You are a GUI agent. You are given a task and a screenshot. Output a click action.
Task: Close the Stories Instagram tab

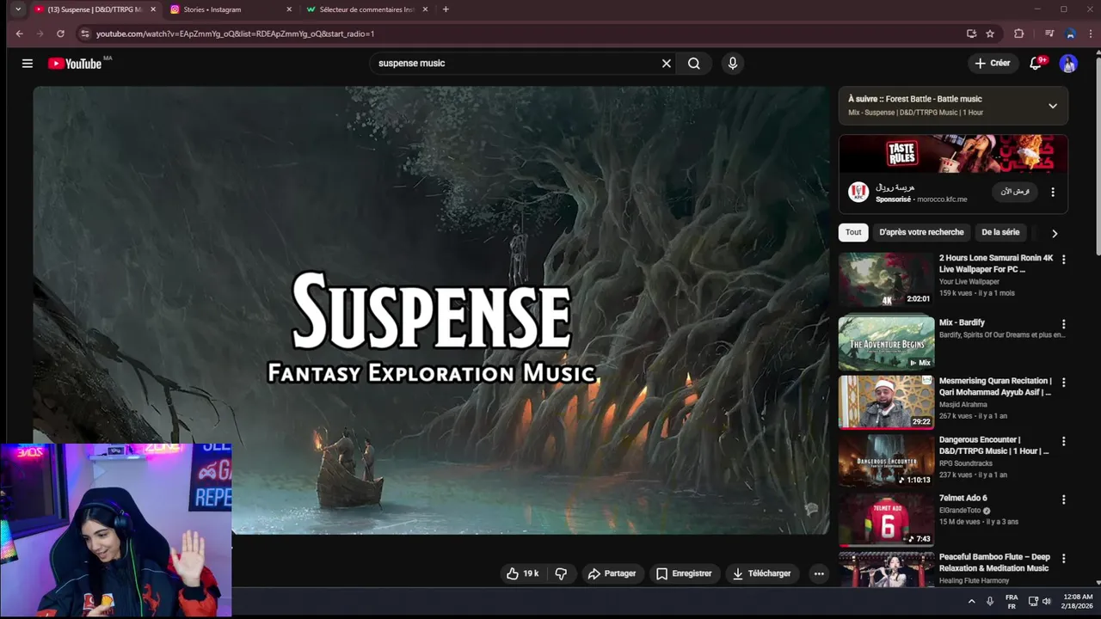[289, 9]
